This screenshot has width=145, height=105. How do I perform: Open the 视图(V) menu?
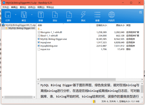point(41,7)
